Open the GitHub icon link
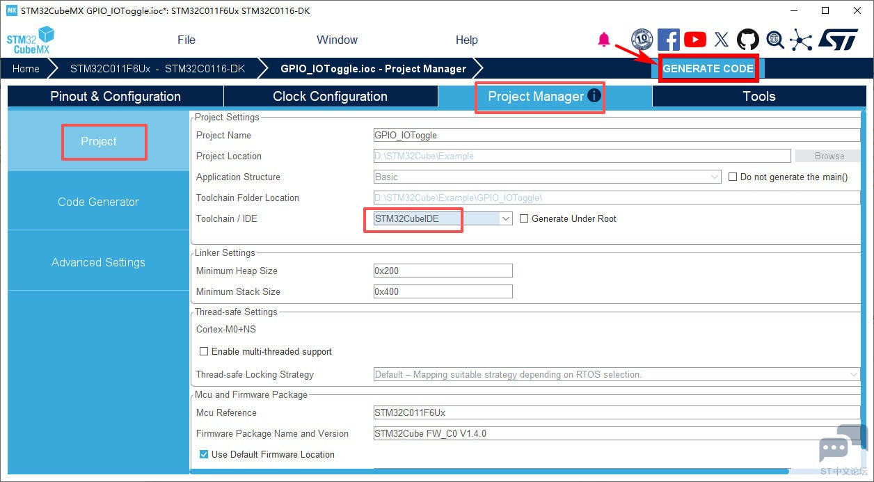Screen dimensions: 874x482 click(748, 40)
